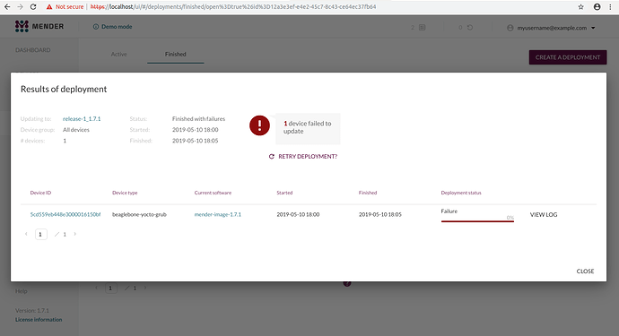This screenshot has width=619, height=336.
Task: Click the 2019-05-10 18:05 finished table cell
Action: 380,214
